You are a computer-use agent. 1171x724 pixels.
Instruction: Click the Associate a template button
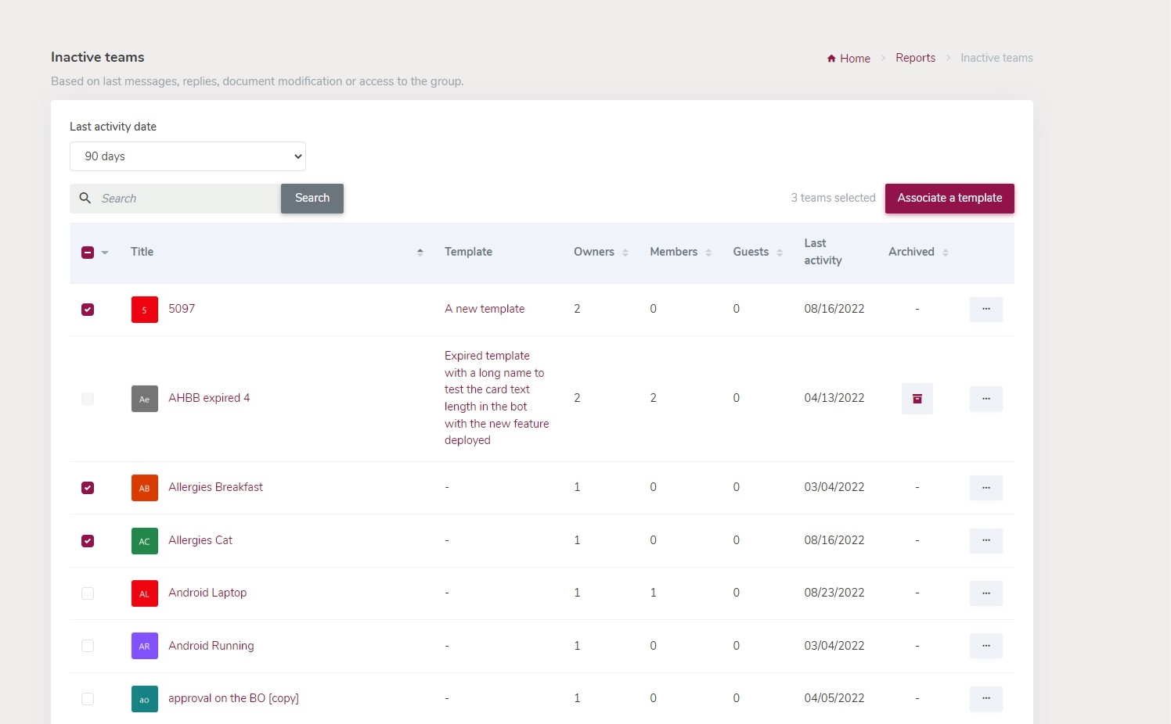click(949, 198)
